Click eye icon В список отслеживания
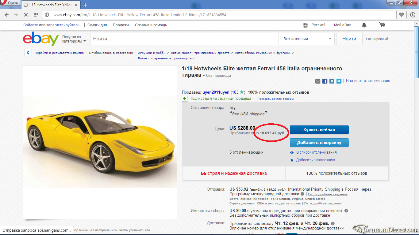 click(292, 152)
